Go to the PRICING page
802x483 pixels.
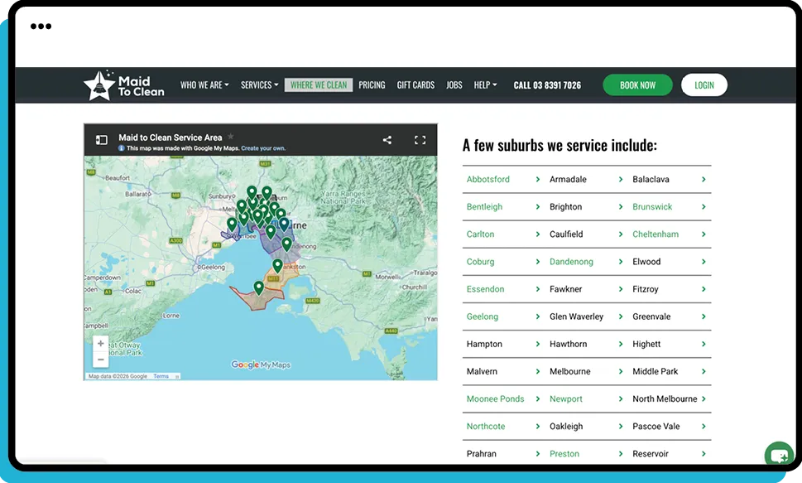[x=372, y=85]
